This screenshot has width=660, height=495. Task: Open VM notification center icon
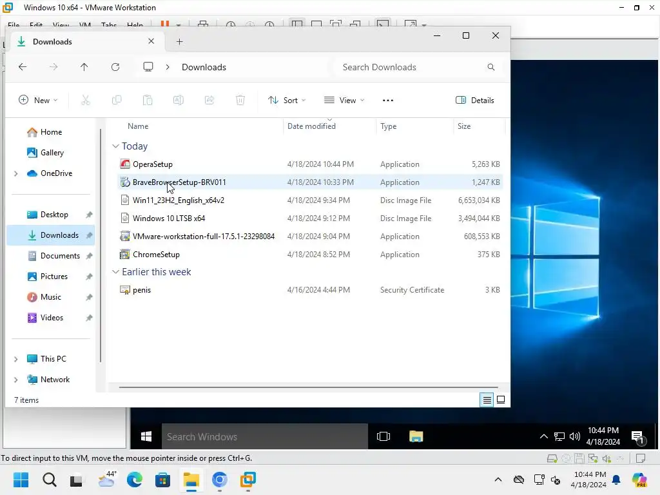point(638,438)
